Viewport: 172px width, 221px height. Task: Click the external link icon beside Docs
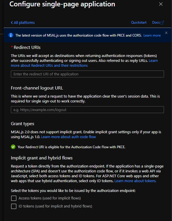(x=162, y=22)
